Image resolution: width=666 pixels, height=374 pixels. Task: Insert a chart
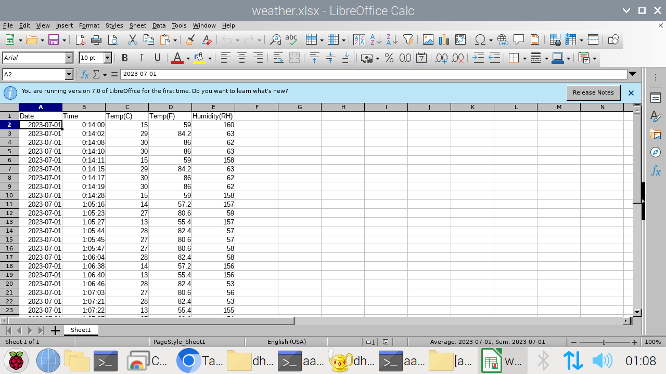(444, 40)
